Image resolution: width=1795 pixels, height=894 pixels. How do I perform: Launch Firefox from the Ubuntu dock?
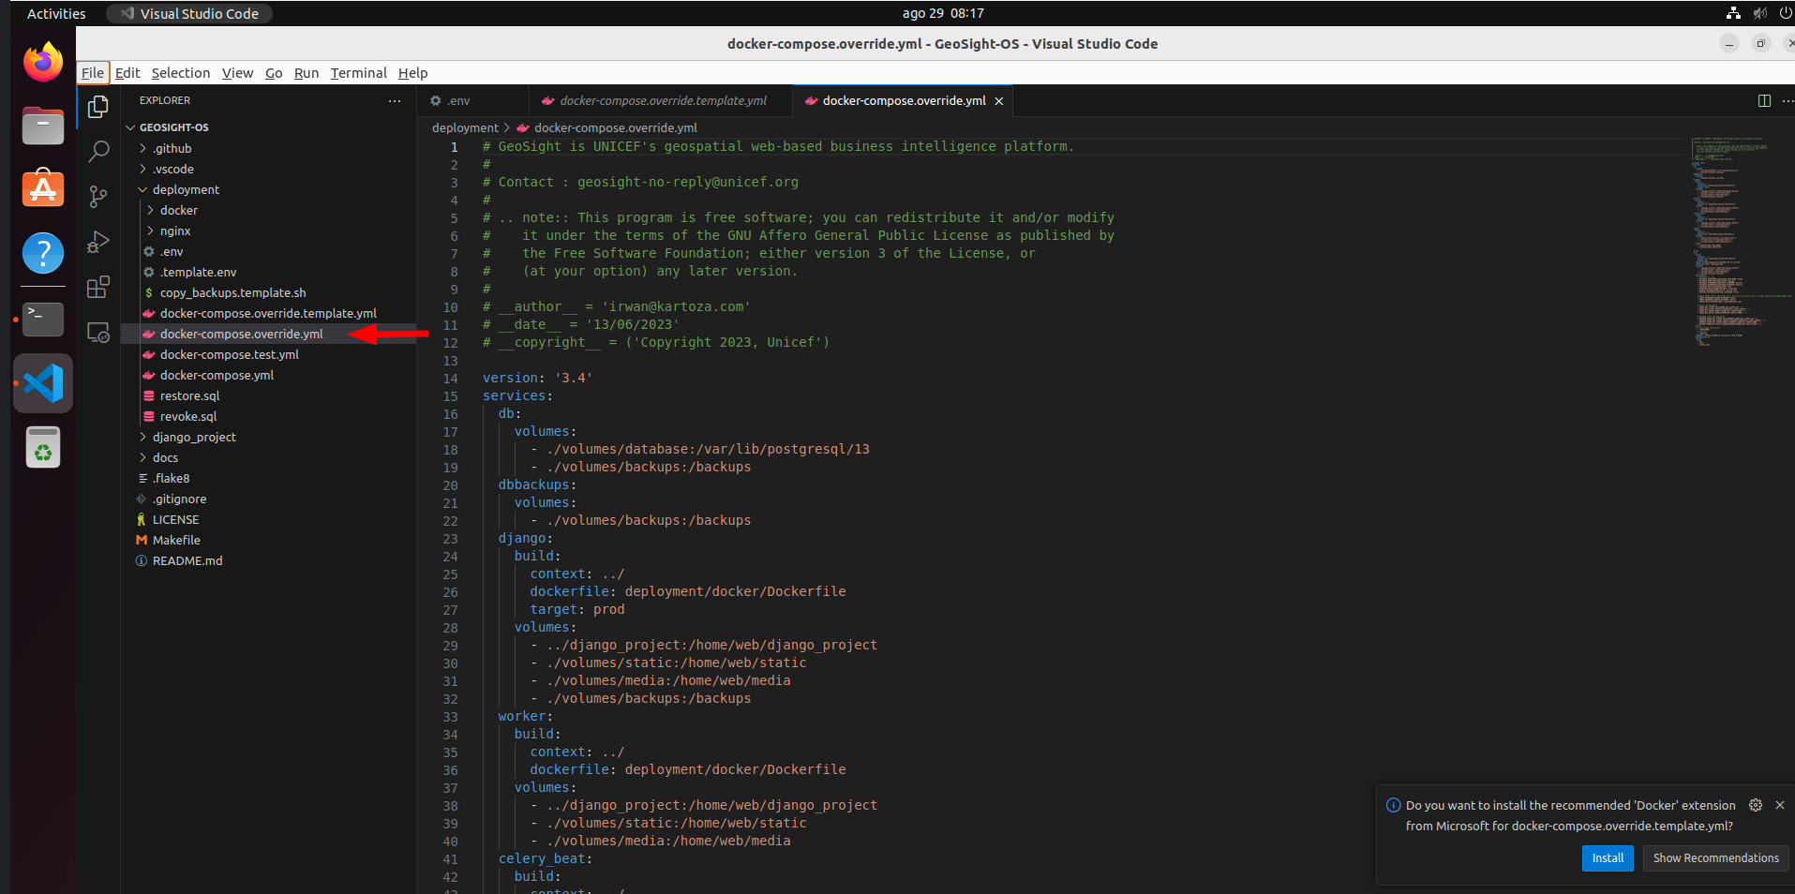click(x=43, y=63)
